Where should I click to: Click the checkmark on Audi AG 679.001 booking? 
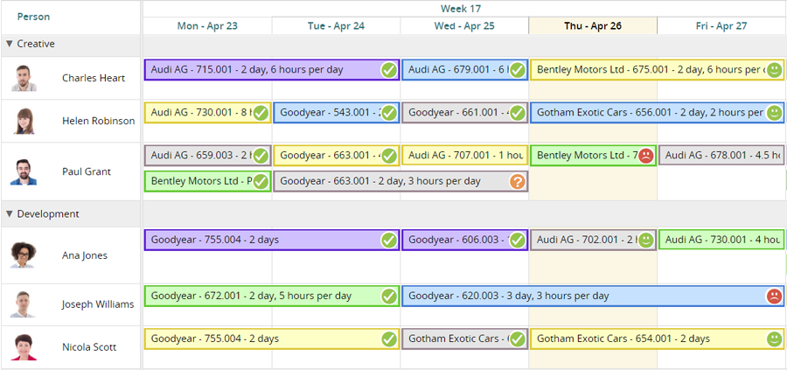pyautogui.click(x=518, y=70)
